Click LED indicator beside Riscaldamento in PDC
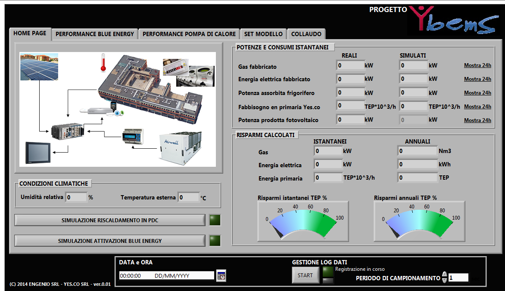 215,221
